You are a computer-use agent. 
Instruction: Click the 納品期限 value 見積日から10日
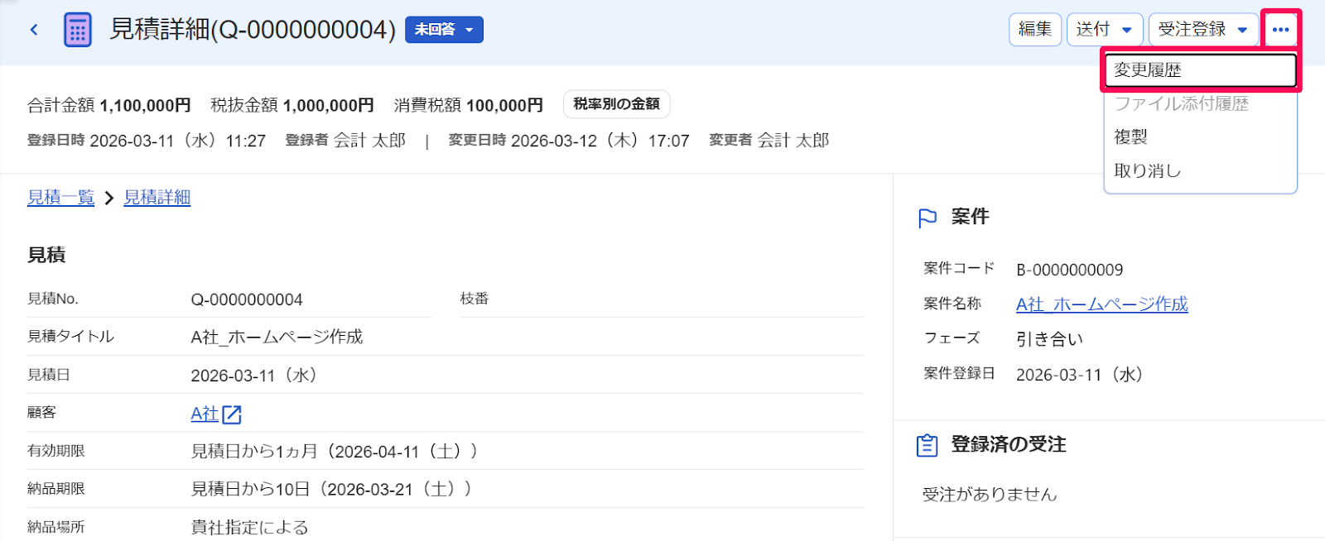(331, 490)
